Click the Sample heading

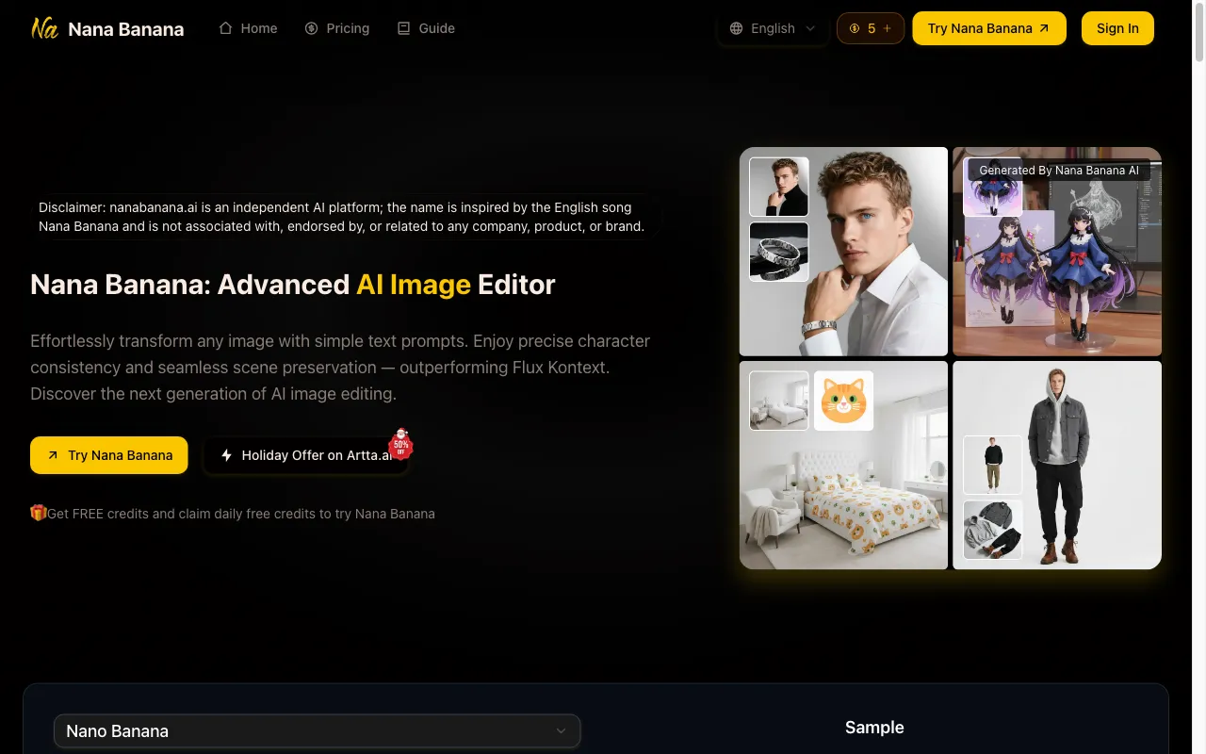[x=874, y=728]
